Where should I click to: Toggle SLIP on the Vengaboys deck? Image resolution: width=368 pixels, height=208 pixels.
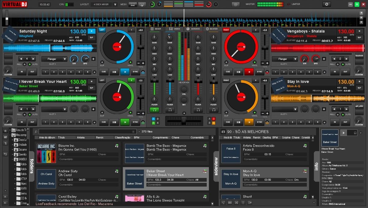pyautogui.click(x=226, y=62)
